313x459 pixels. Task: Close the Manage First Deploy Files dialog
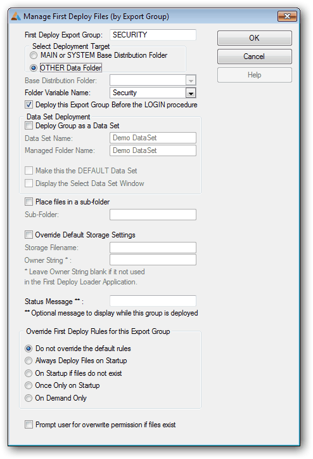point(286,16)
